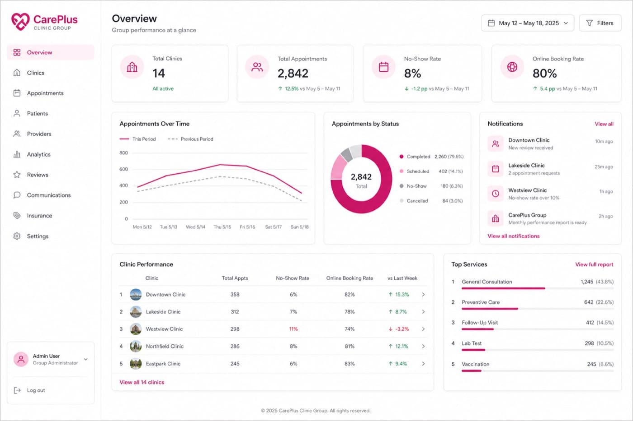Click the No-Show Rate calendar icon
The image size is (633, 421).
(x=383, y=67)
